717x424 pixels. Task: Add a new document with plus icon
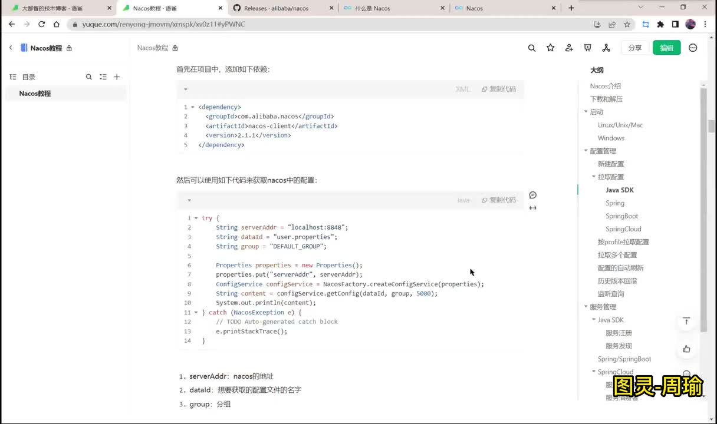(x=117, y=77)
